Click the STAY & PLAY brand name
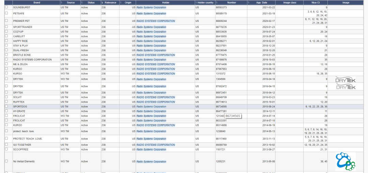The height and width of the screenshot is (173, 368). [21, 46]
